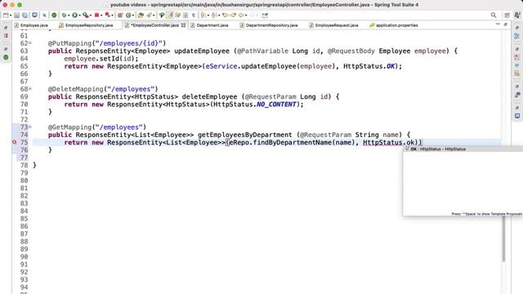Open dropdown beside the Relaunch icon
This screenshot has width=523, height=294.
coord(112,16)
